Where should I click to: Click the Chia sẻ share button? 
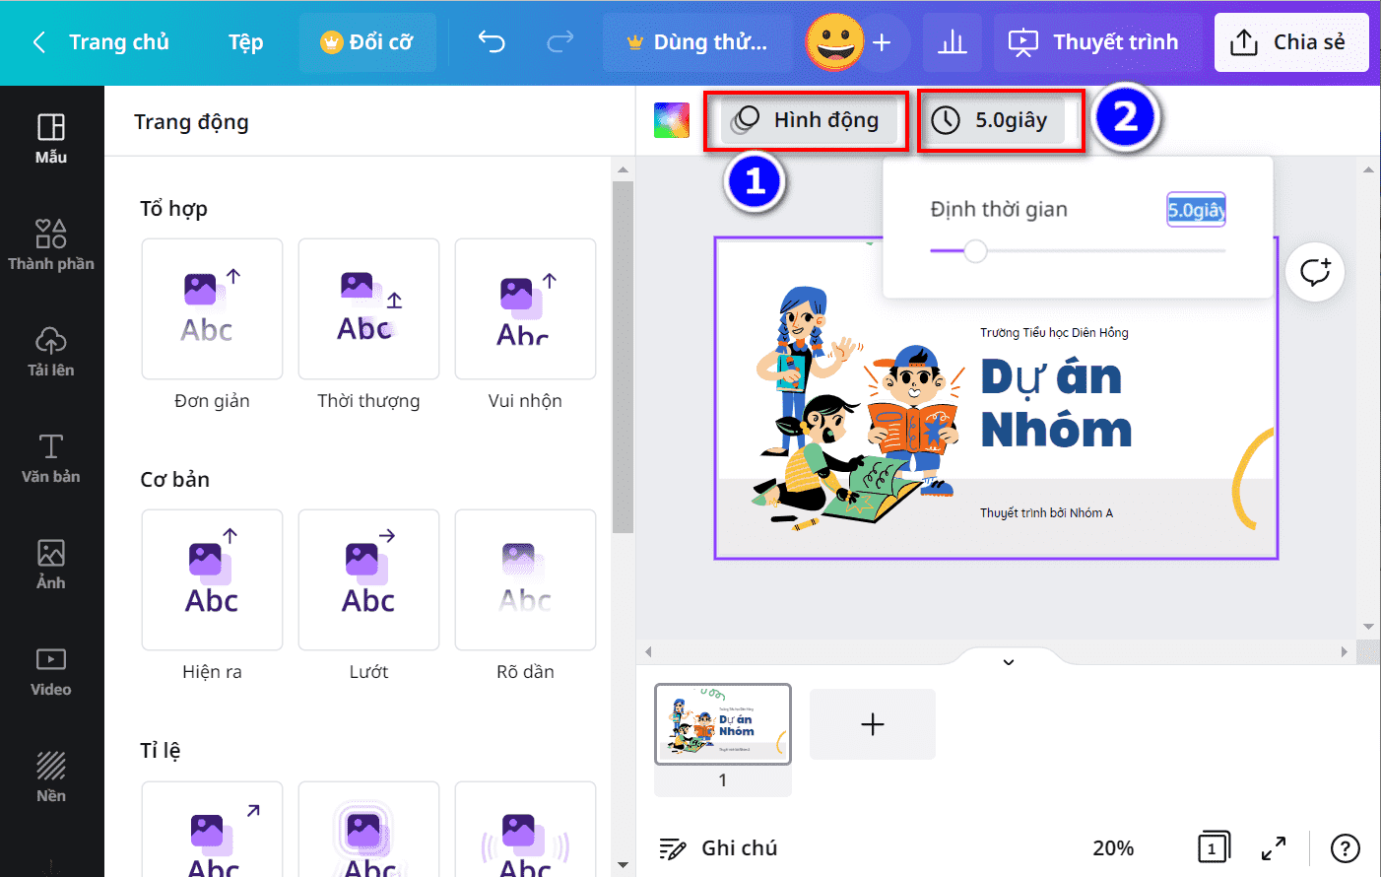pyautogui.click(x=1290, y=42)
